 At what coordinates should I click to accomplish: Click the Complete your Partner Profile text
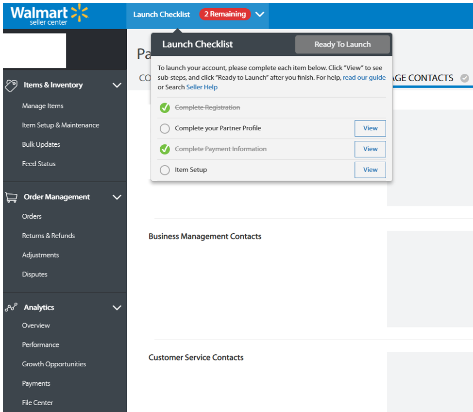point(218,128)
